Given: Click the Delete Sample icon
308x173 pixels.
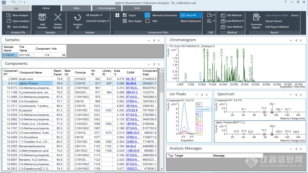Looking at the screenshot, I should tap(58, 17).
